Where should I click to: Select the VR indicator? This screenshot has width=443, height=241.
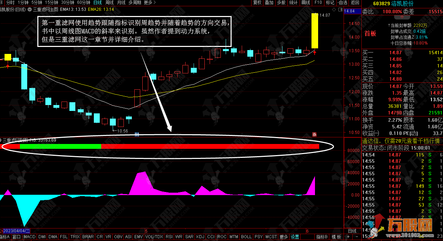[108, 237]
